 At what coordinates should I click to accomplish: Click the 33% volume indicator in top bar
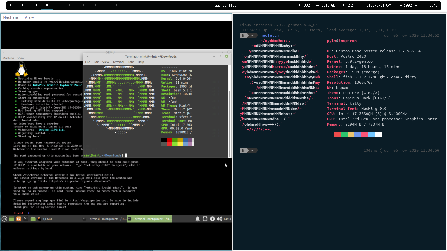point(304,5)
